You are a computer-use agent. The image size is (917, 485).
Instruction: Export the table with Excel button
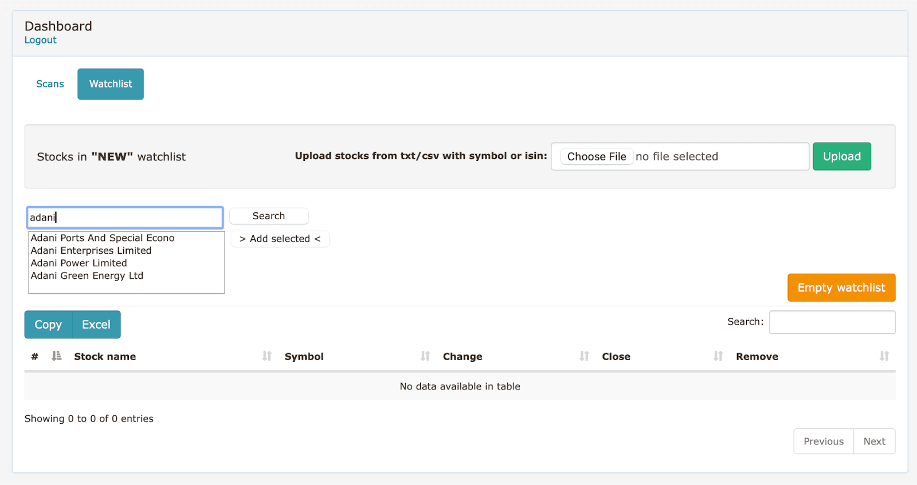coord(96,325)
